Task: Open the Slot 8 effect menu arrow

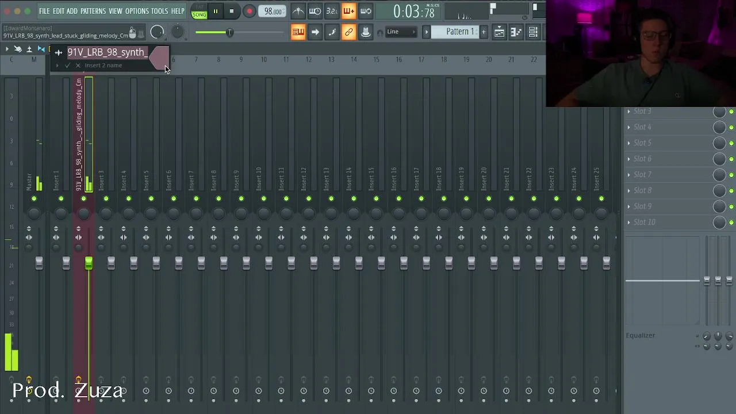Action: (x=628, y=190)
